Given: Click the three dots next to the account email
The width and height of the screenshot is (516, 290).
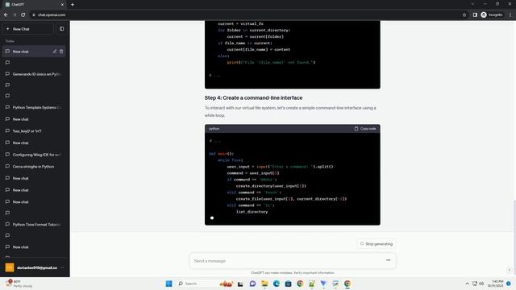Looking at the screenshot, I should 63,267.
